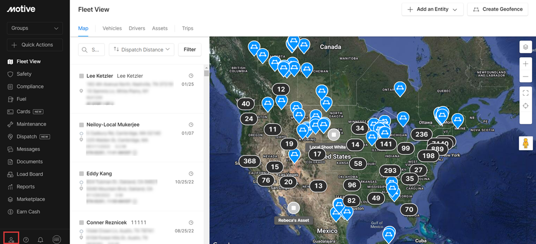Open Compliance in the sidebar
The width and height of the screenshot is (536, 244).
pos(30,87)
